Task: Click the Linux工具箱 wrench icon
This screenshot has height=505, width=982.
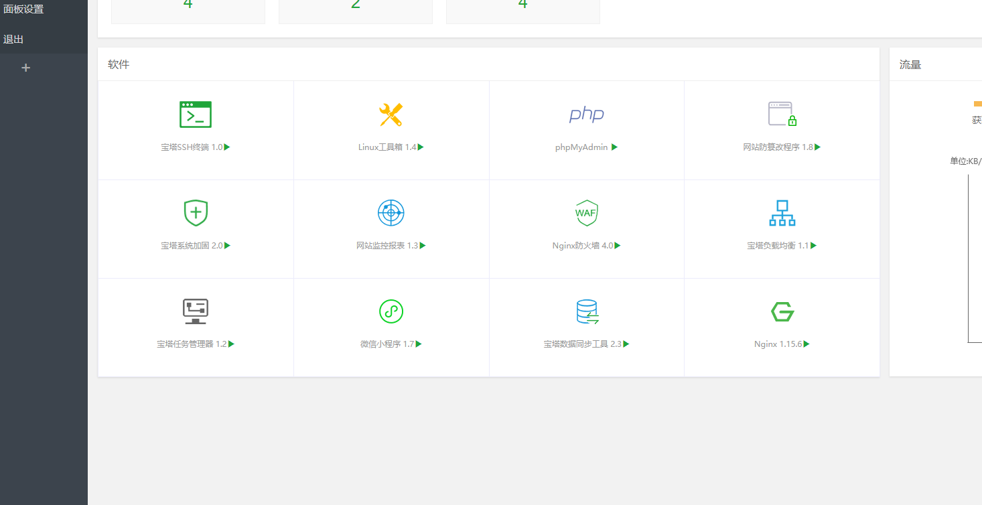Action: pos(391,115)
